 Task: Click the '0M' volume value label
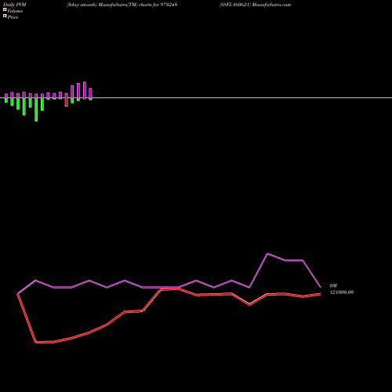333,285
